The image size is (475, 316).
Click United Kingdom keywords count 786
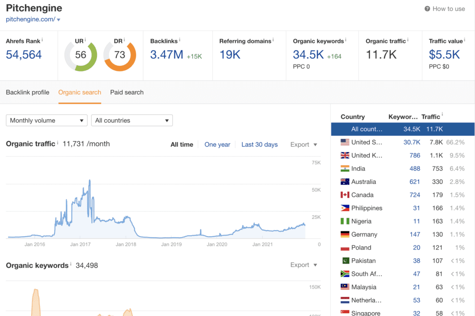[415, 155]
